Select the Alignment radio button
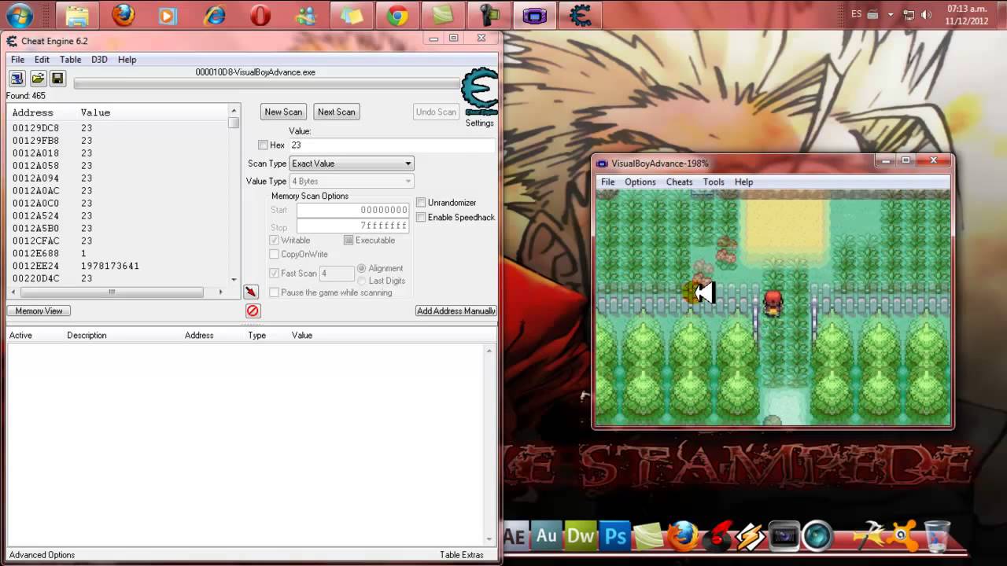1007x566 pixels. [x=362, y=269]
